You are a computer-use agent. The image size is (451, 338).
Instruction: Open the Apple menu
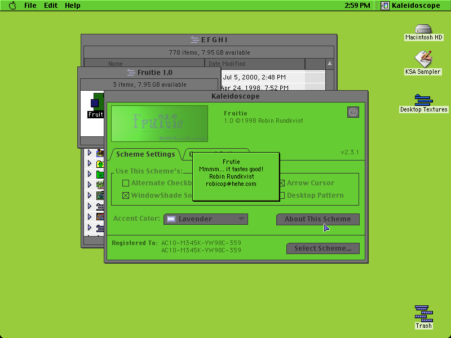12,6
